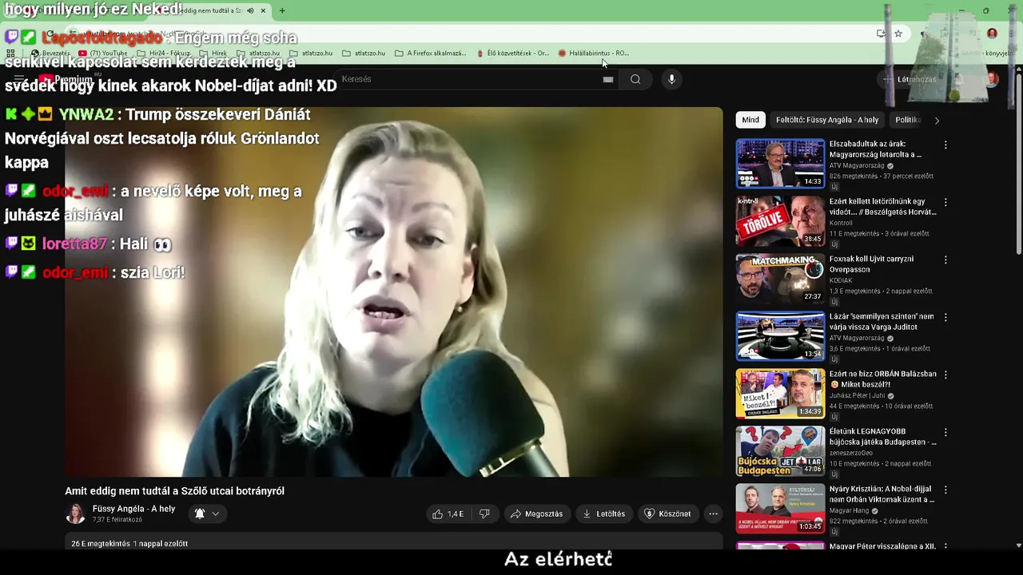Screen dimensions: 1023x575
Task: Open title 'Ezért ne bízz ORBÁN Balázsban'
Action: 883,379
